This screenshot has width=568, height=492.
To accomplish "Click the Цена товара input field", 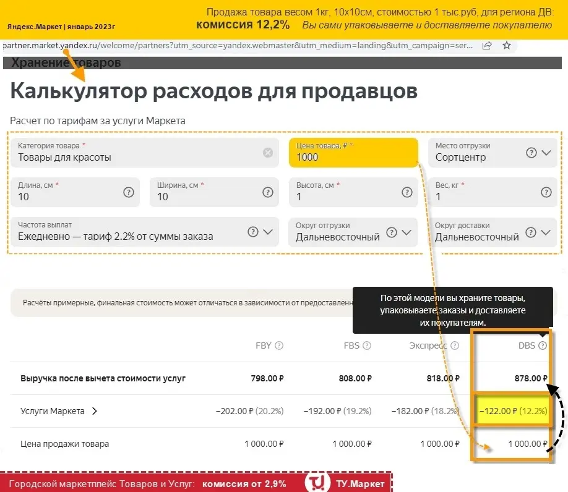I will pos(353,157).
